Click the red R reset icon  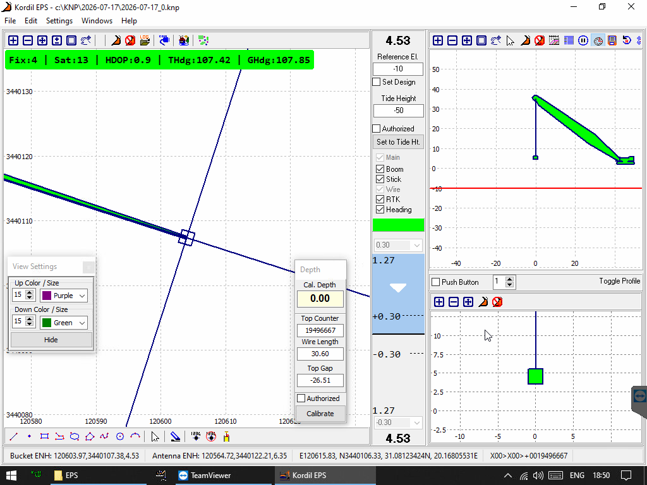(627, 40)
